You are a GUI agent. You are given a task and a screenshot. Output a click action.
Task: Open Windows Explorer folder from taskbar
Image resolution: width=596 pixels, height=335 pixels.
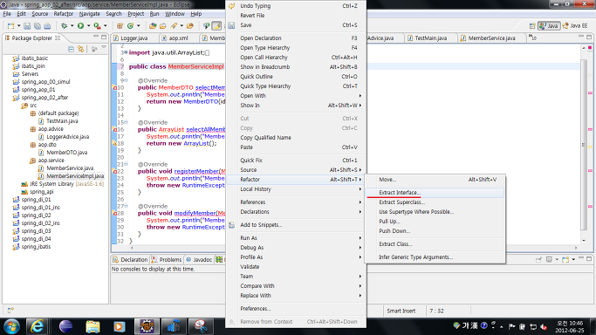tap(92, 326)
